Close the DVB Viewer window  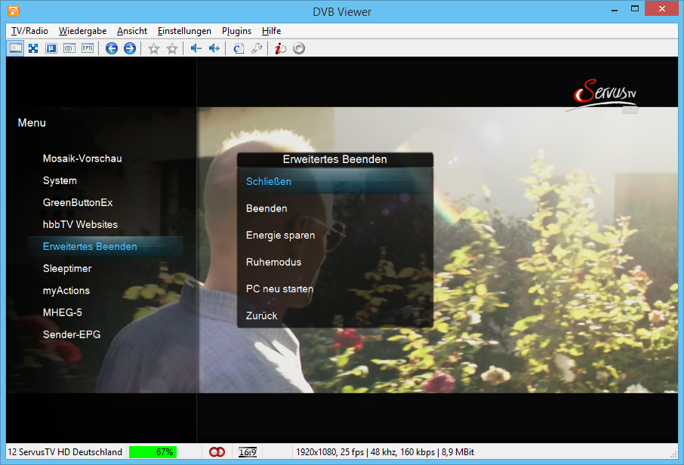click(662, 9)
